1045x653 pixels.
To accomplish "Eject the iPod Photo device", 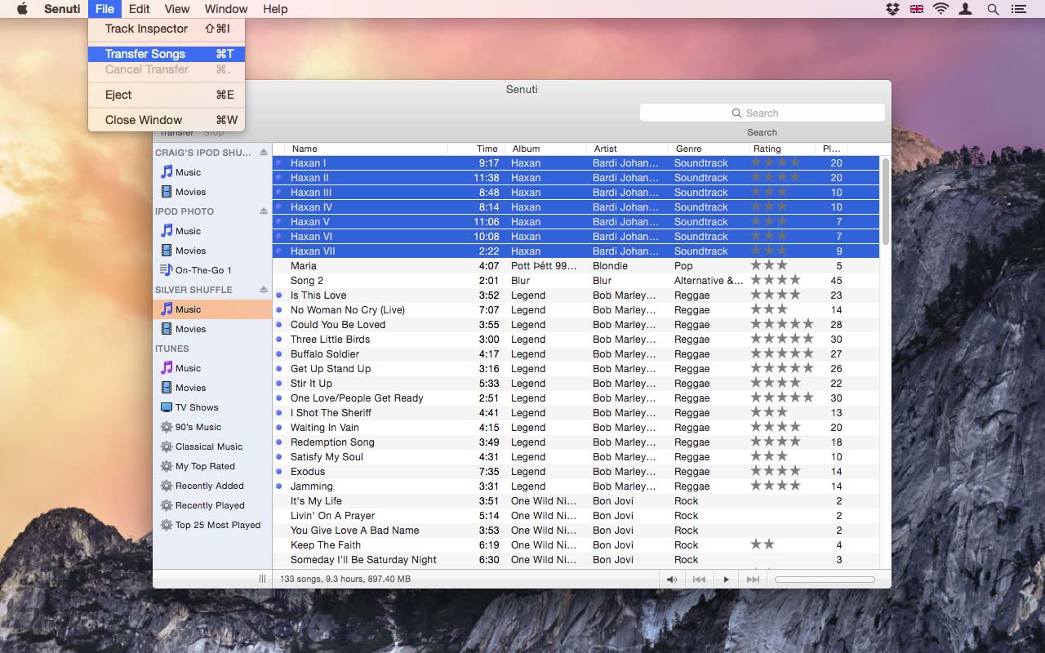I will click(263, 211).
